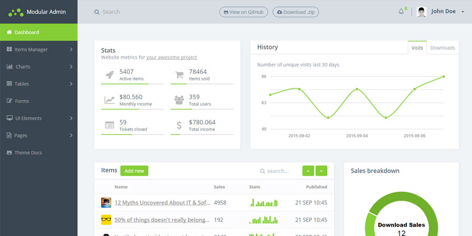Click the '$780.064' total income value
The image size is (472, 236).
click(x=202, y=122)
